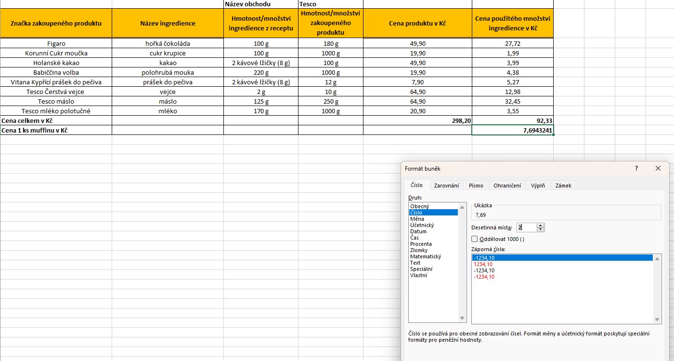Pick the Vlastní format category

[x=418, y=275]
